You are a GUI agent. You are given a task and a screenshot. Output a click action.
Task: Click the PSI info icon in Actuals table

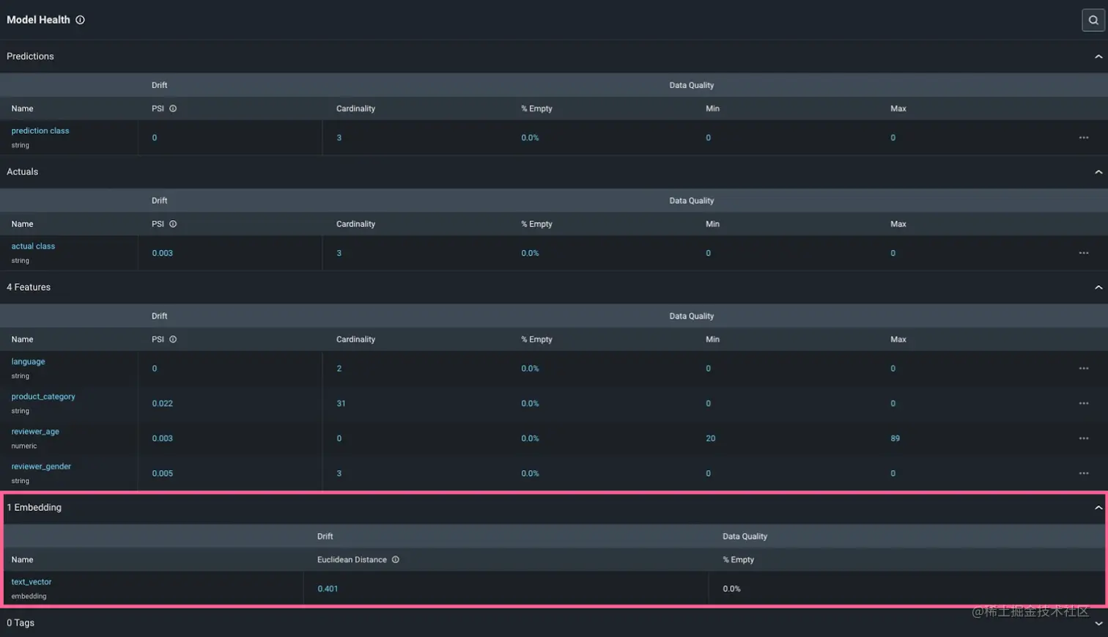tap(173, 224)
